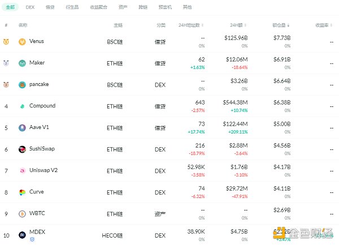339x245 pixels.
Task: Click Maker locked value $6.91B
Action: coord(282,59)
